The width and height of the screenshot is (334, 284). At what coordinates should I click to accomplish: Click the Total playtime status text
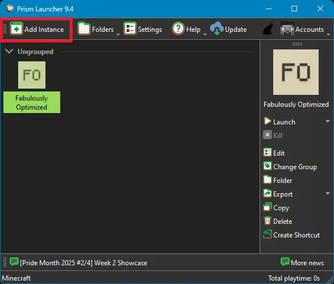click(x=294, y=278)
